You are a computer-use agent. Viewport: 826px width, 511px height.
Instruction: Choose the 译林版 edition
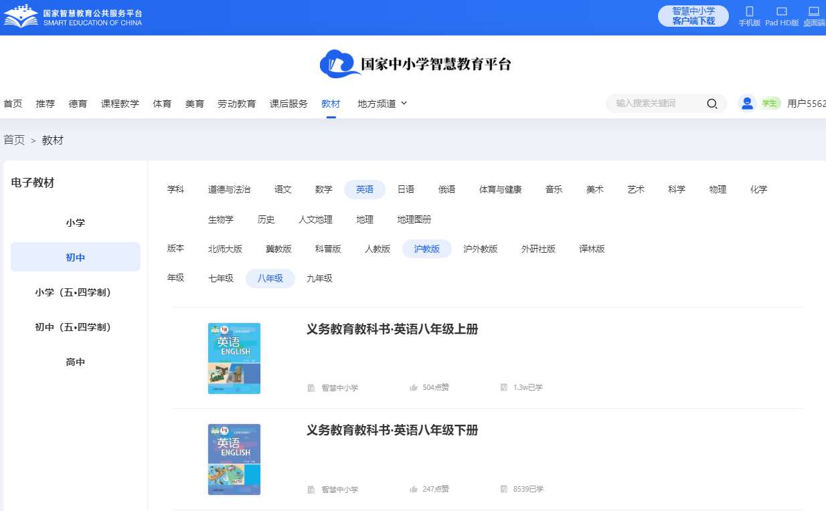[x=592, y=249]
